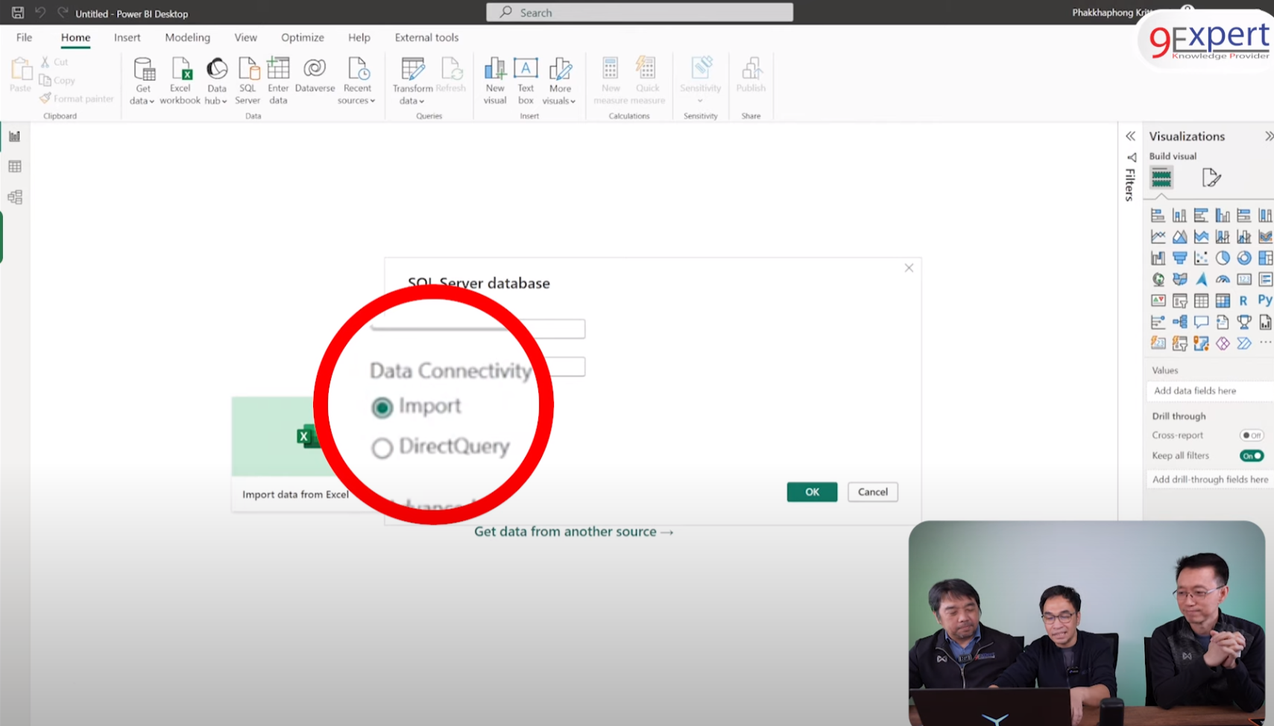Pick the Pie chart visualization icon
1274x726 pixels.
click(1223, 258)
